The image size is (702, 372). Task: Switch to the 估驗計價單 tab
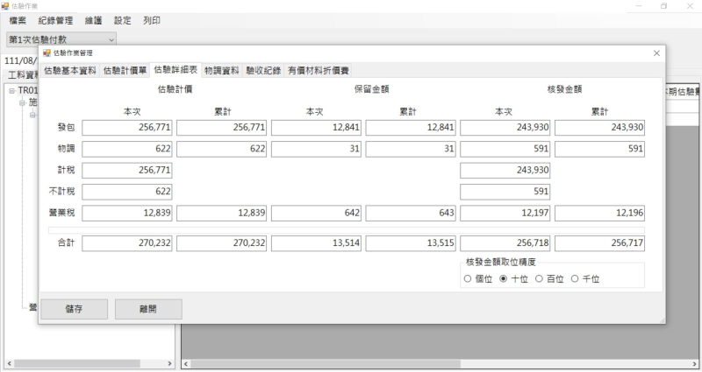click(x=125, y=71)
